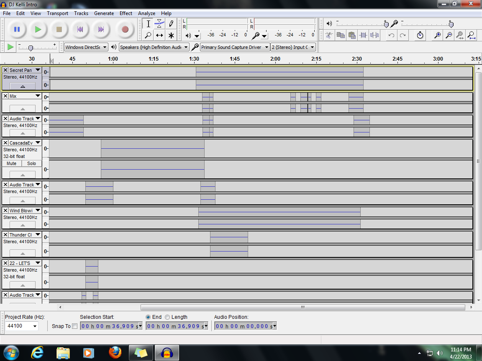Open the File menu

pyautogui.click(x=7, y=13)
